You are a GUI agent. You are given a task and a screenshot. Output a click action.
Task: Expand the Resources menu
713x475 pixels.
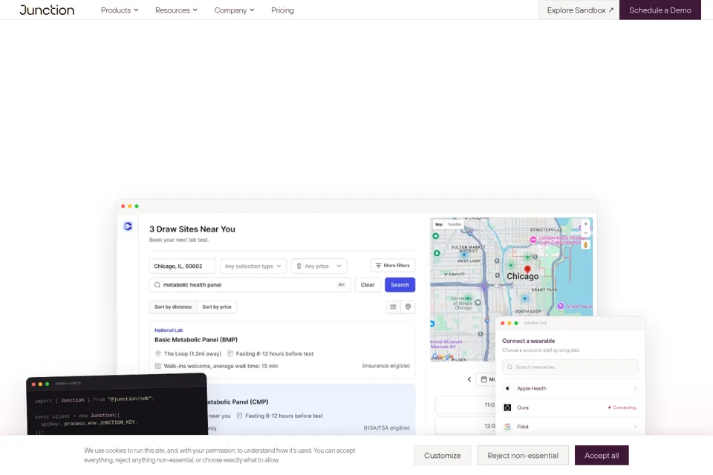click(x=176, y=10)
